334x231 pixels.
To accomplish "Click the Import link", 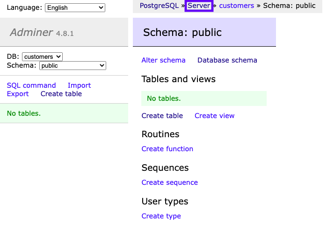I will coord(79,85).
